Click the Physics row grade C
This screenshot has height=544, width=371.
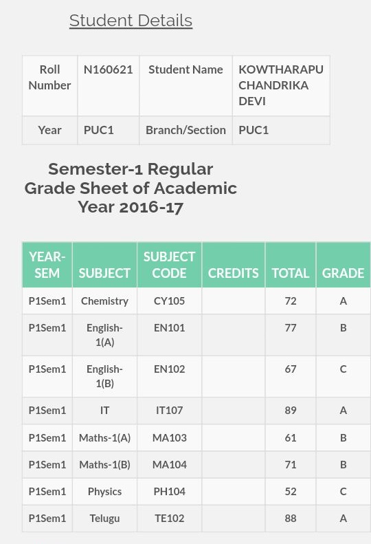click(344, 492)
